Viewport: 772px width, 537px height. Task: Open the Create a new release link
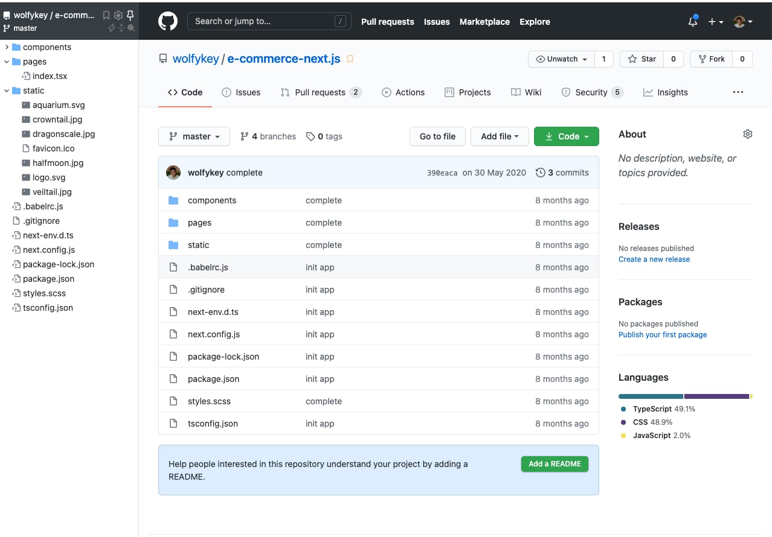[654, 259]
